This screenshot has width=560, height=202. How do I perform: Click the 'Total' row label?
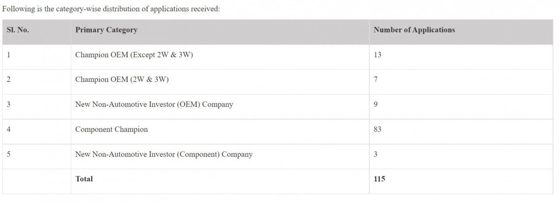(x=84, y=179)
